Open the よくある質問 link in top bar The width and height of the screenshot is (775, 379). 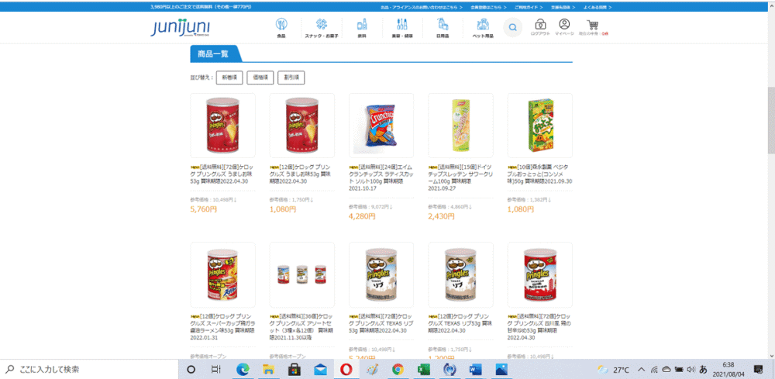(x=597, y=8)
